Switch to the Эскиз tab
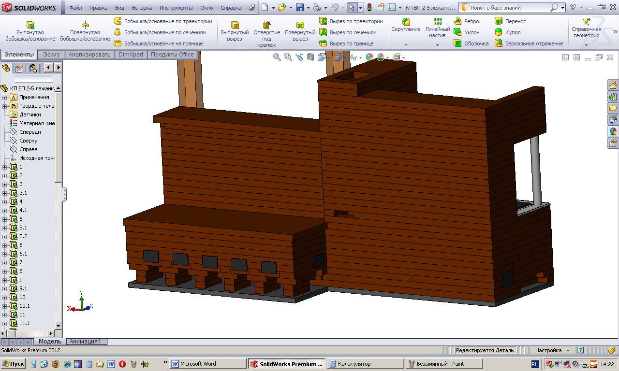The image size is (619, 371). pyautogui.click(x=51, y=55)
